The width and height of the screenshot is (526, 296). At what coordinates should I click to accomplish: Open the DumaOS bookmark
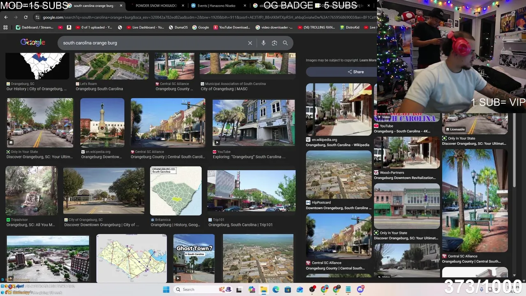tap(178, 28)
